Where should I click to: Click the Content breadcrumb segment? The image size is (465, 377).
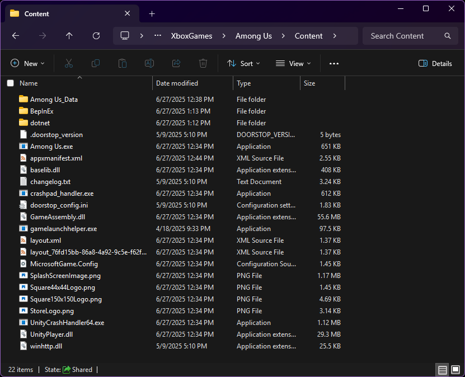pos(308,36)
